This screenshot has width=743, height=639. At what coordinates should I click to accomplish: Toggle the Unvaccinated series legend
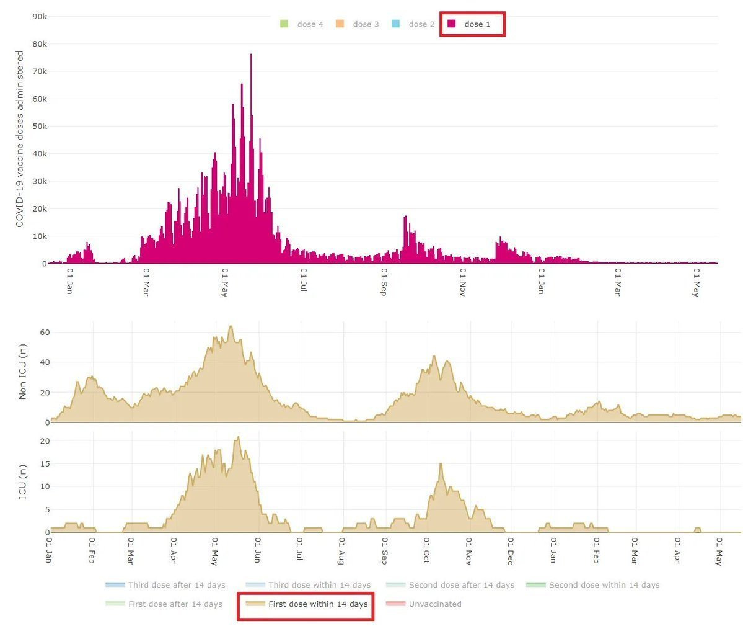[x=424, y=604]
